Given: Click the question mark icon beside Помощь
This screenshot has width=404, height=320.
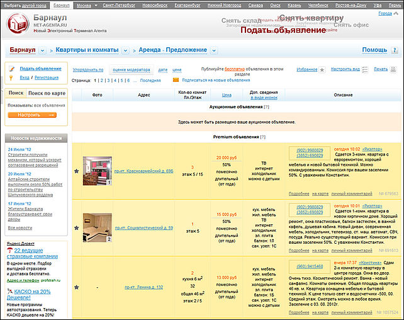Looking at the screenshot, I should click(394, 50).
